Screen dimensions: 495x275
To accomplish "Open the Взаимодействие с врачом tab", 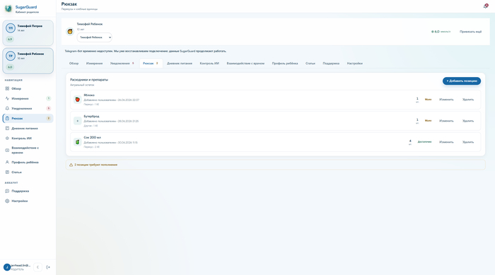I will coord(245,64).
